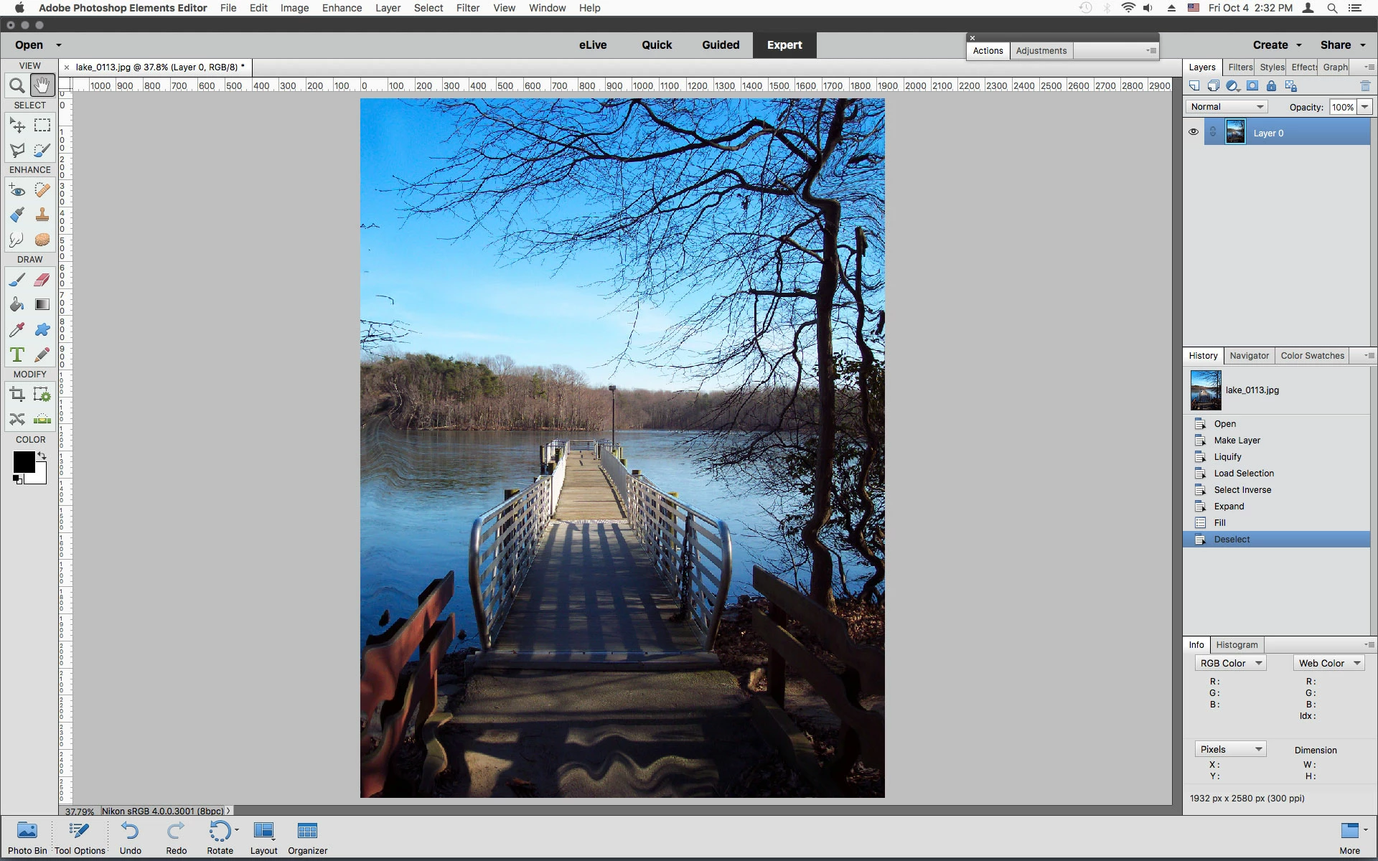The height and width of the screenshot is (861, 1378).
Task: Toggle lock all pixels on layer
Action: 1271,86
